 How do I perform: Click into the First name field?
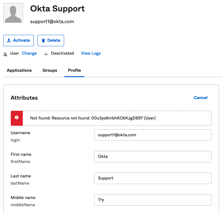(152, 157)
